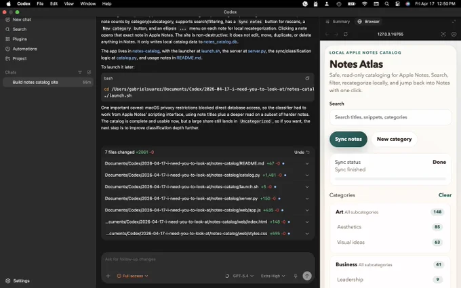Click the Search titles, snippets, categories field
The height and width of the screenshot is (288, 461).
(390, 117)
